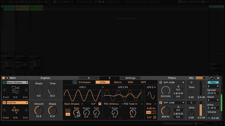Switch to engine tab B
225x126 pixels.
click(x=109, y=78)
